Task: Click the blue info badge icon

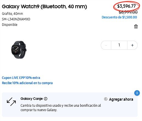Action: (137, 93)
